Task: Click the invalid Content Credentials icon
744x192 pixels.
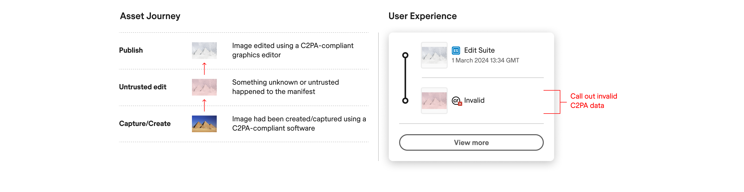Action: coord(456,100)
